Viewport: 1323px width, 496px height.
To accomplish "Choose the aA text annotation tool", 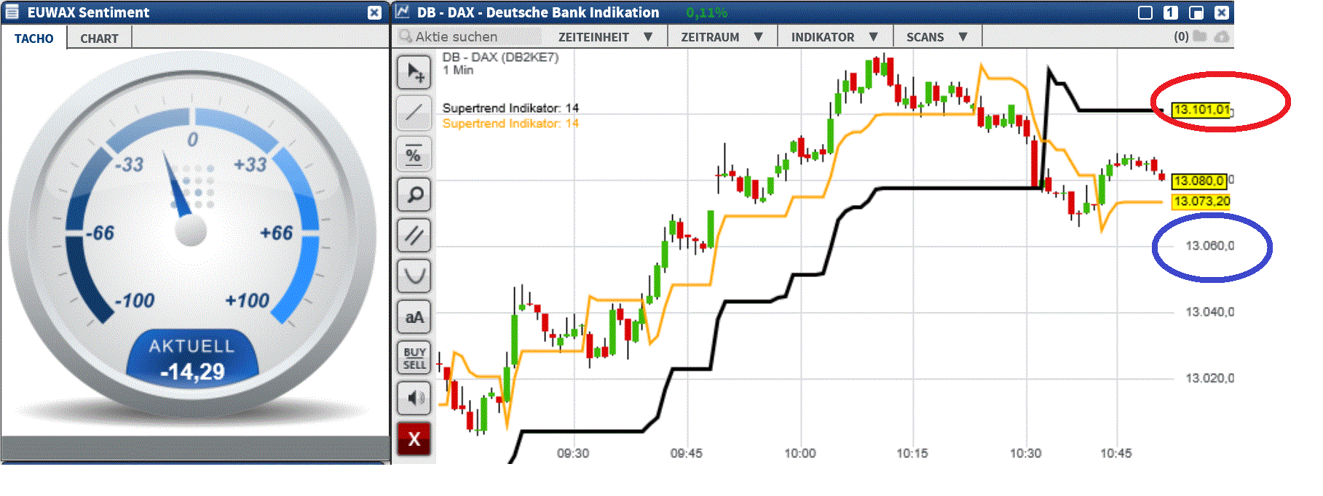I will click(x=414, y=316).
